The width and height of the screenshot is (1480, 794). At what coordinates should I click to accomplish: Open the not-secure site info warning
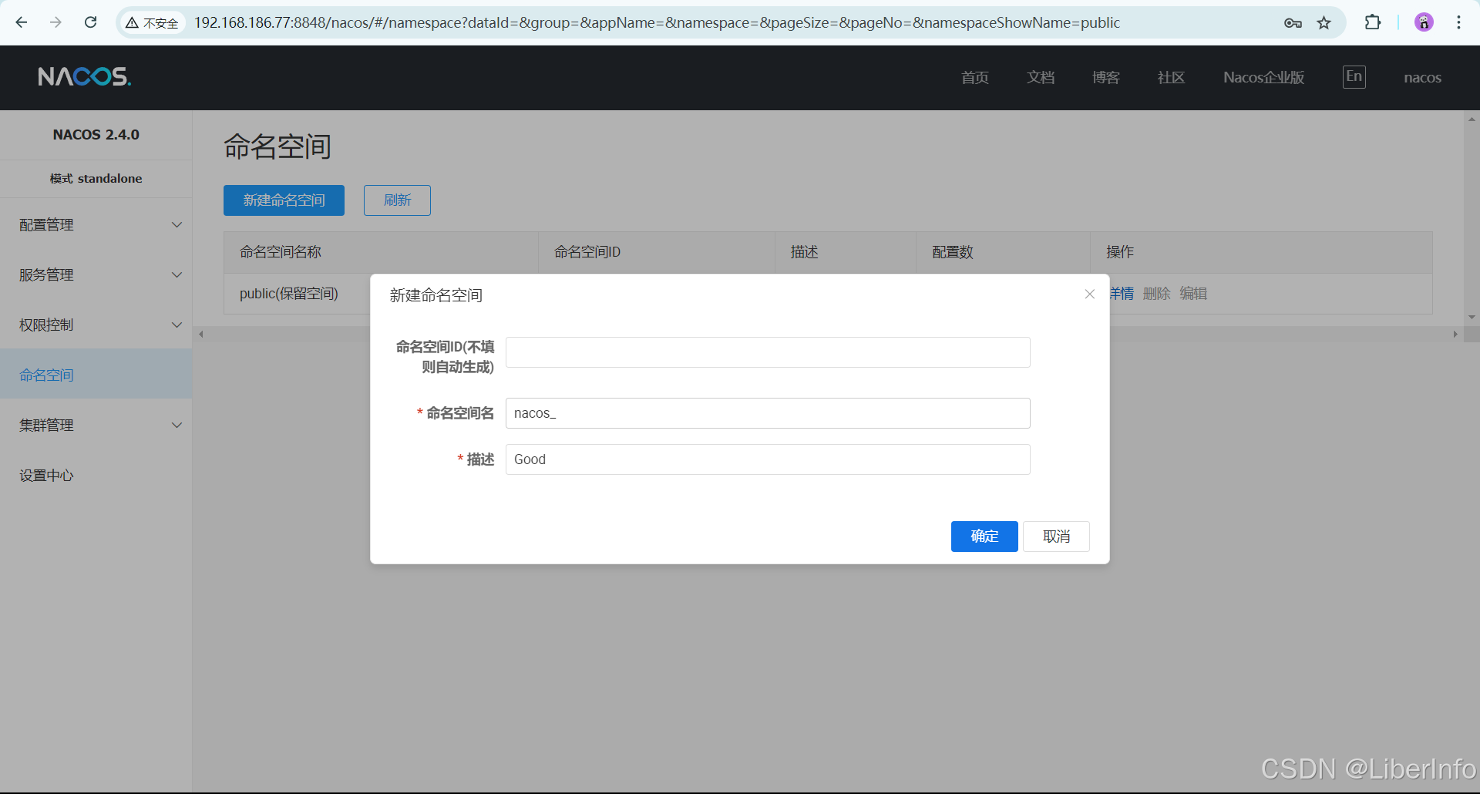[152, 23]
